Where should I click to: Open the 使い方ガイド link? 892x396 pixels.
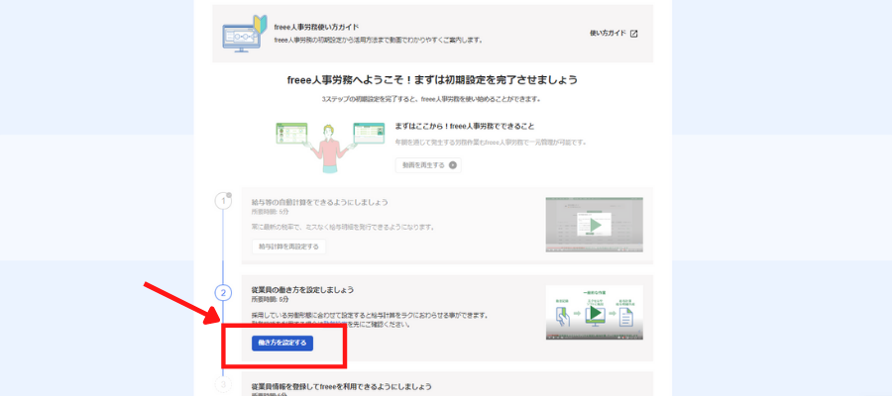[x=609, y=34]
